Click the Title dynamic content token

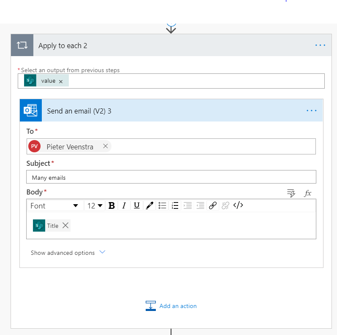pos(52,225)
